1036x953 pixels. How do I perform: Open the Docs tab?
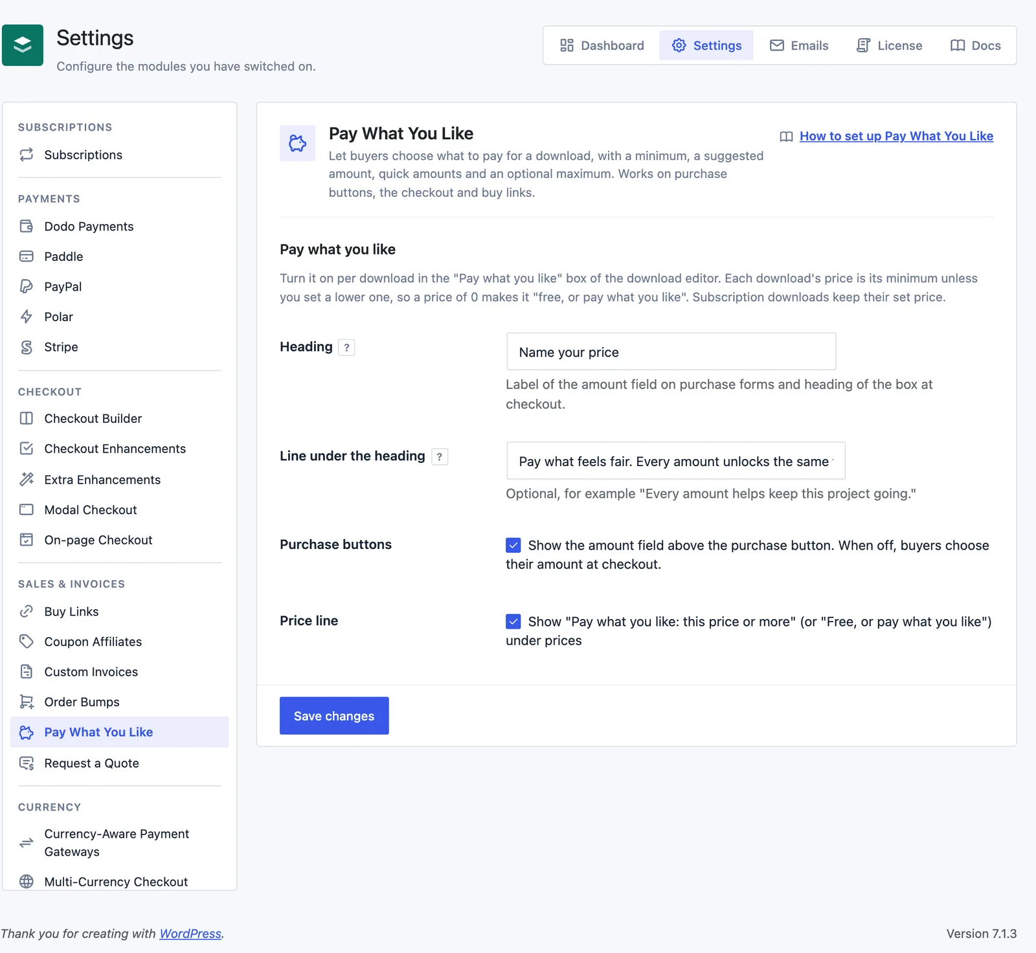(x=975, y=45)
